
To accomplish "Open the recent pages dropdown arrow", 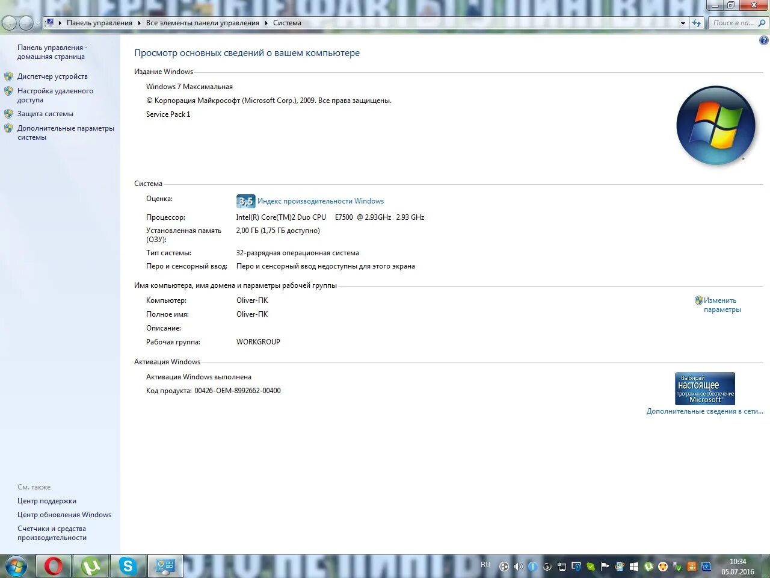I will point(38,23).
